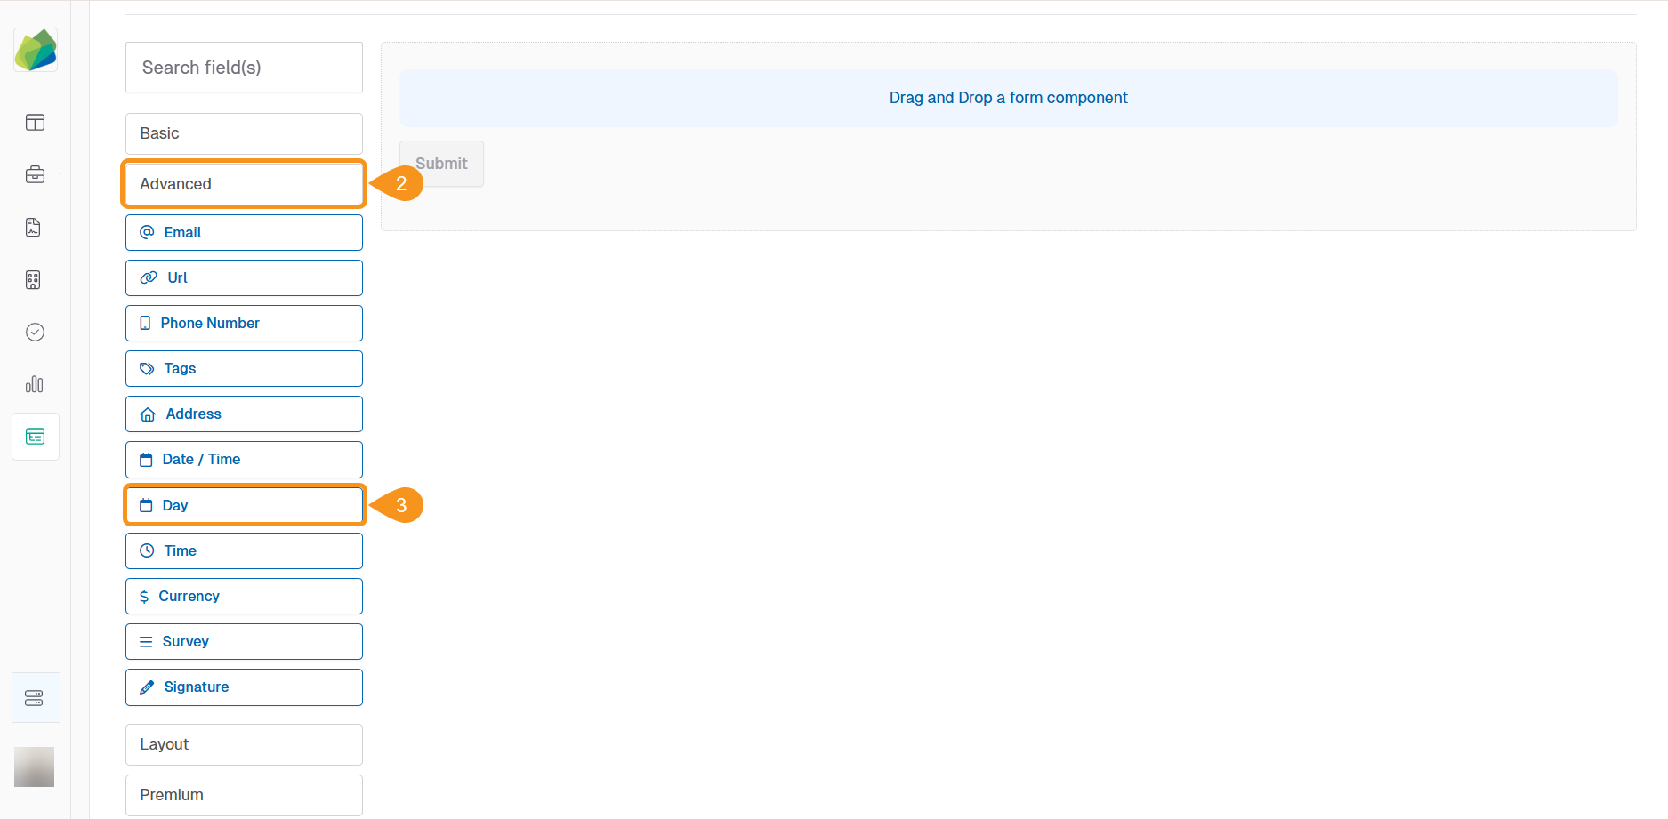
Task: Click the document report icon in sidebar
Action: pos(33,227)
